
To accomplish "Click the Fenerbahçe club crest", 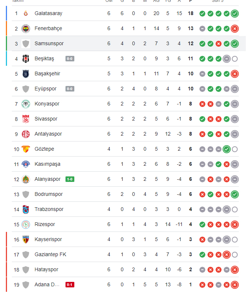I will [x=26, y=29].
